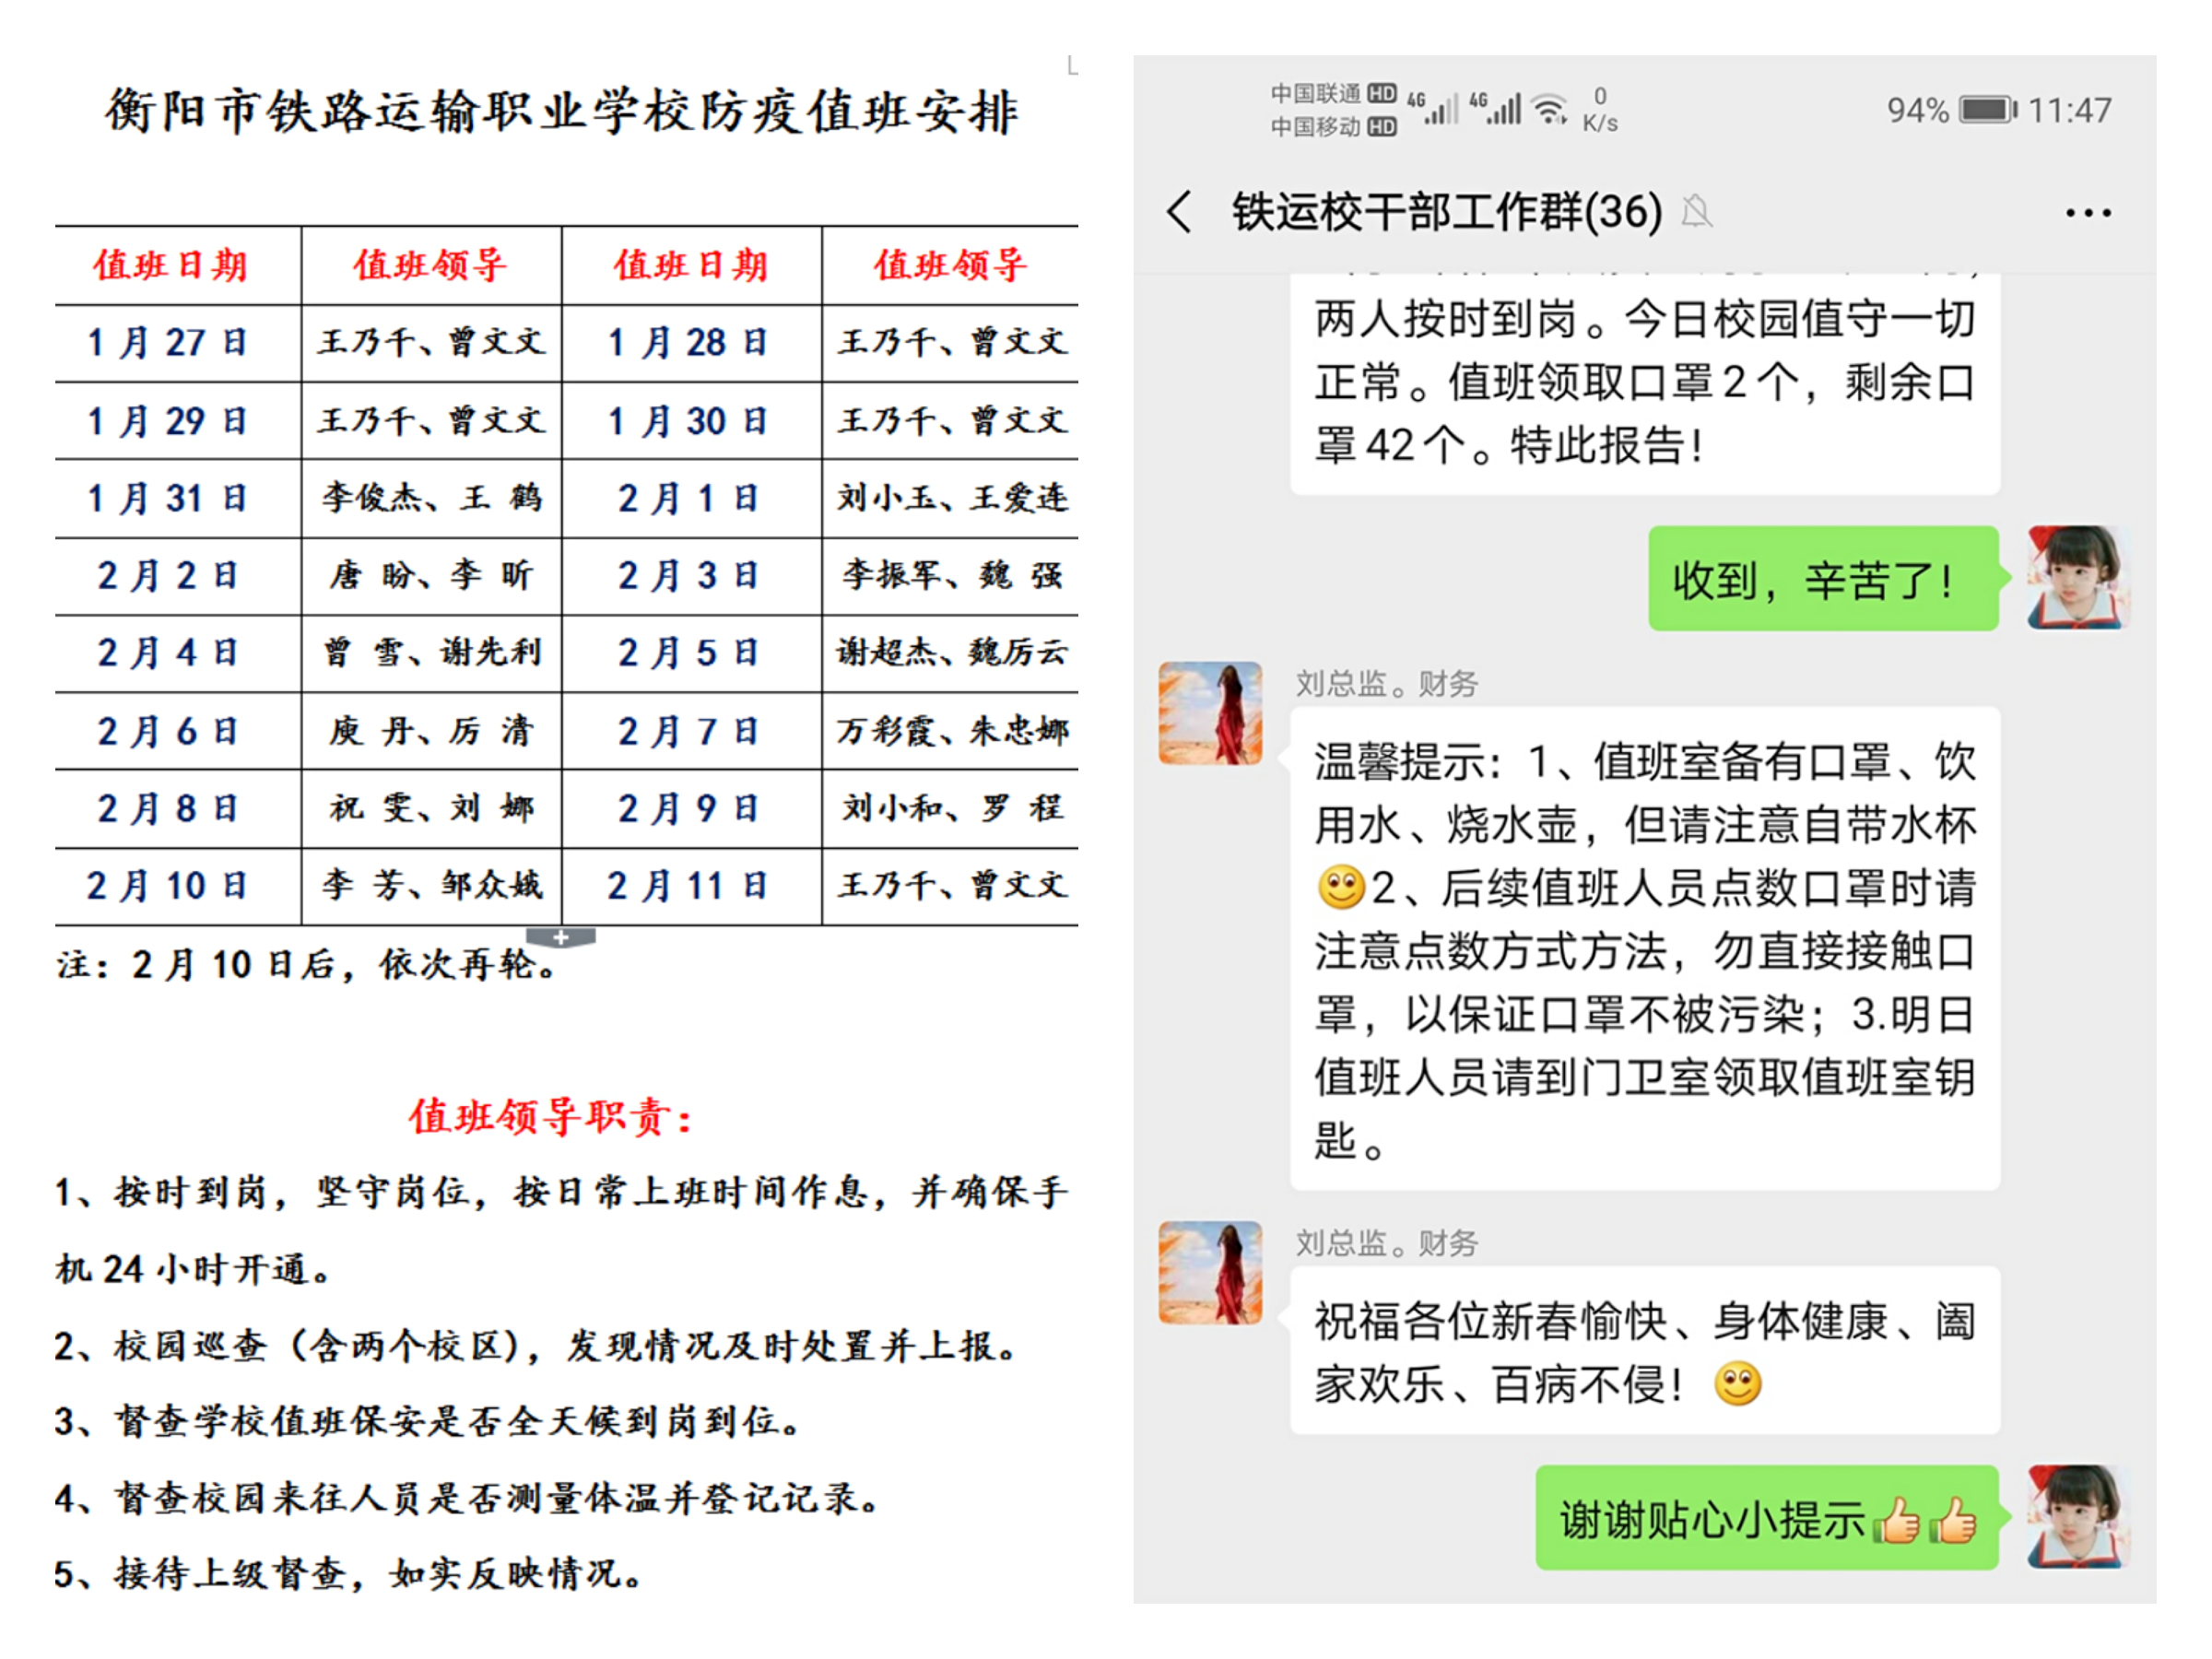This screenshot has width=2212, height=1659.
Task: Tap own avatar next to 收到，辛苦了
Action: [2078, 577]
